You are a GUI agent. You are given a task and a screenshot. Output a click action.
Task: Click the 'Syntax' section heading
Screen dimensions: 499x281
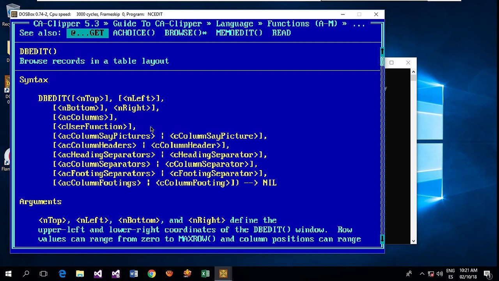34,80
